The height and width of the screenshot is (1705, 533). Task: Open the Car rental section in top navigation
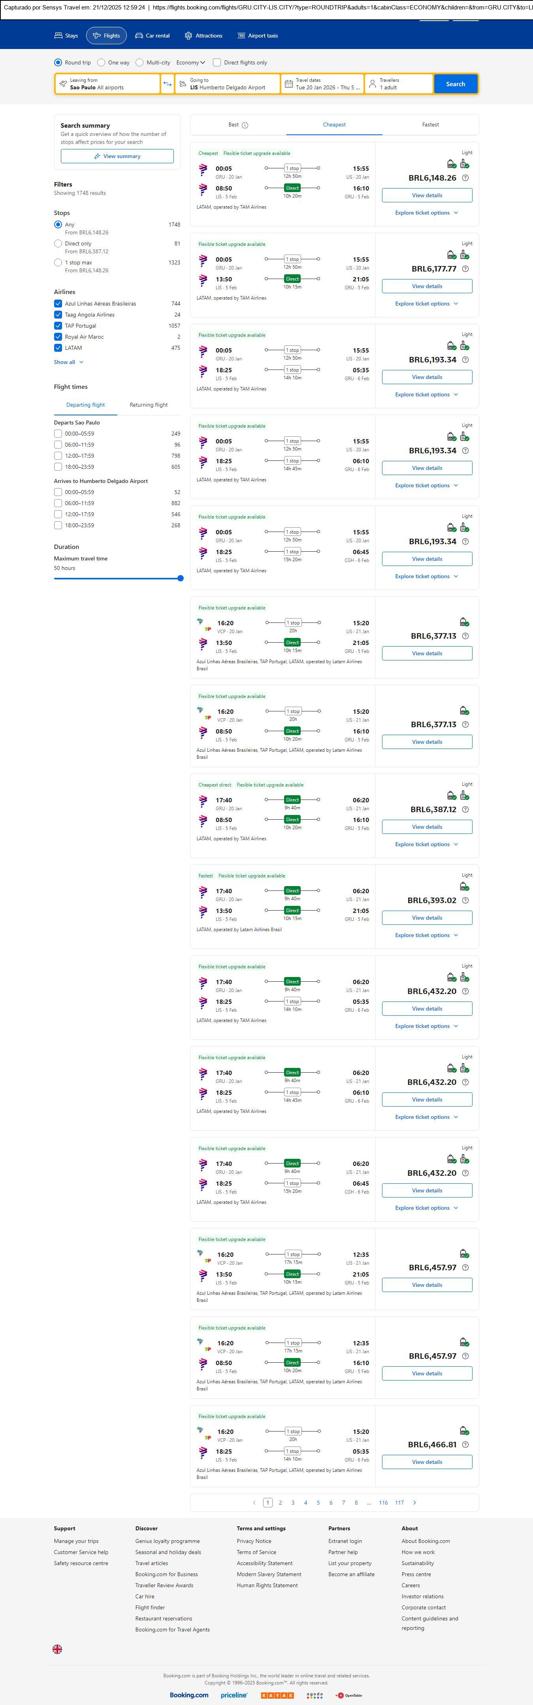pyautogui.click(x=152, y=36)
